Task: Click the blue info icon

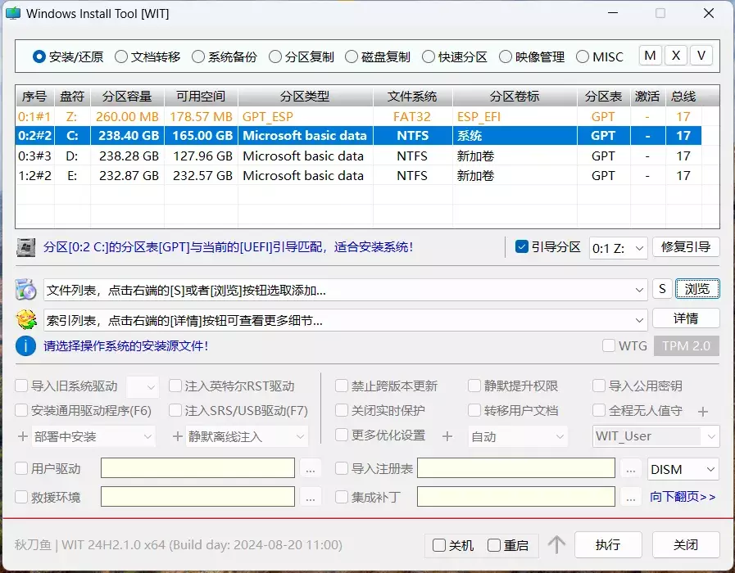Action: coord(25,346)
